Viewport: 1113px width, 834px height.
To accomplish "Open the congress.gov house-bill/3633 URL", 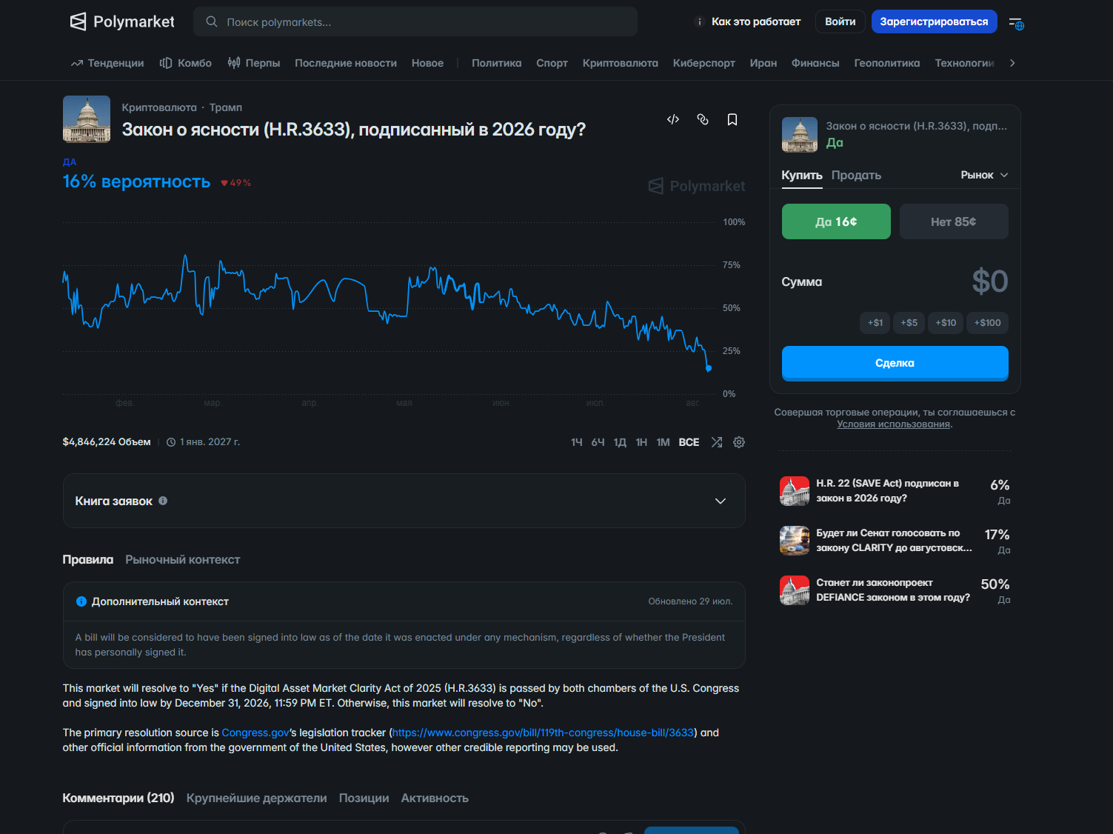I will [x=544, y=733].
